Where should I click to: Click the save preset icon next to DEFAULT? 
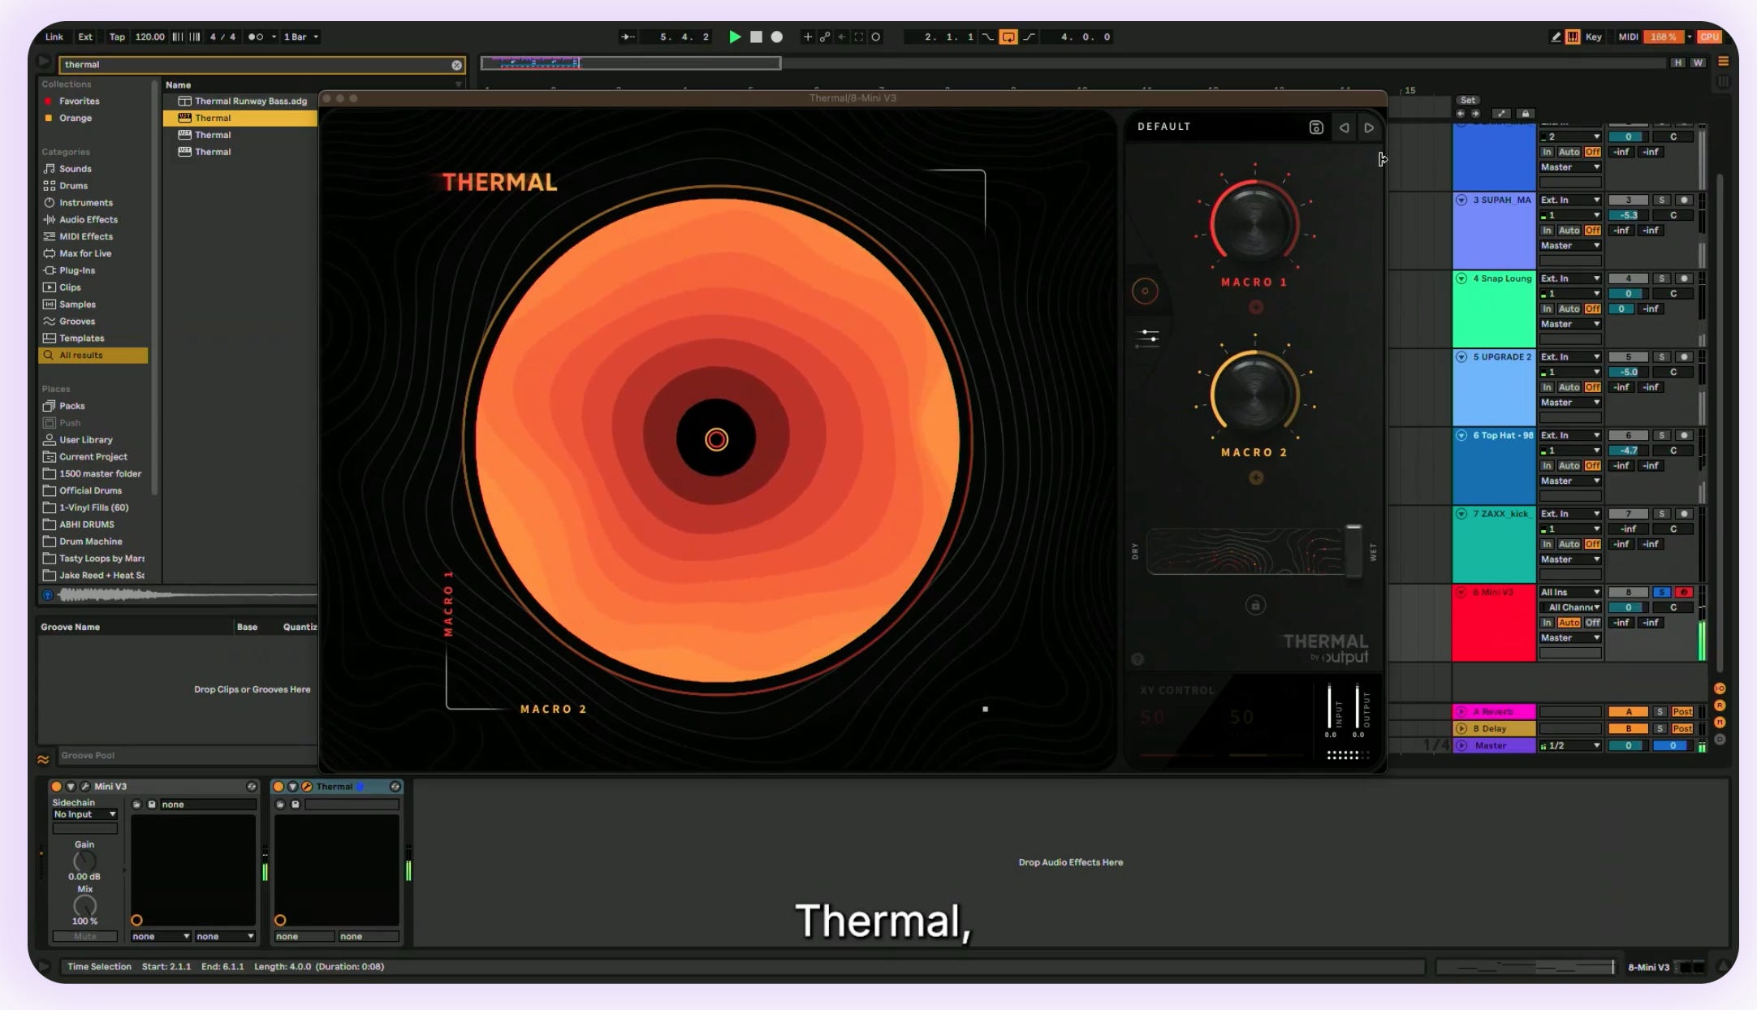[x=1316, y=127]
